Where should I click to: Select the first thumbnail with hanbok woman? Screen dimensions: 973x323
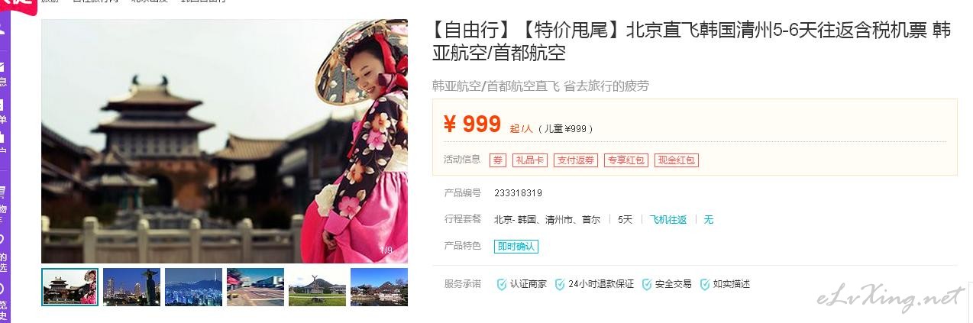pyautogui.click(x=69, y=287)
